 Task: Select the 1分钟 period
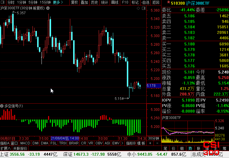[21, 2]
